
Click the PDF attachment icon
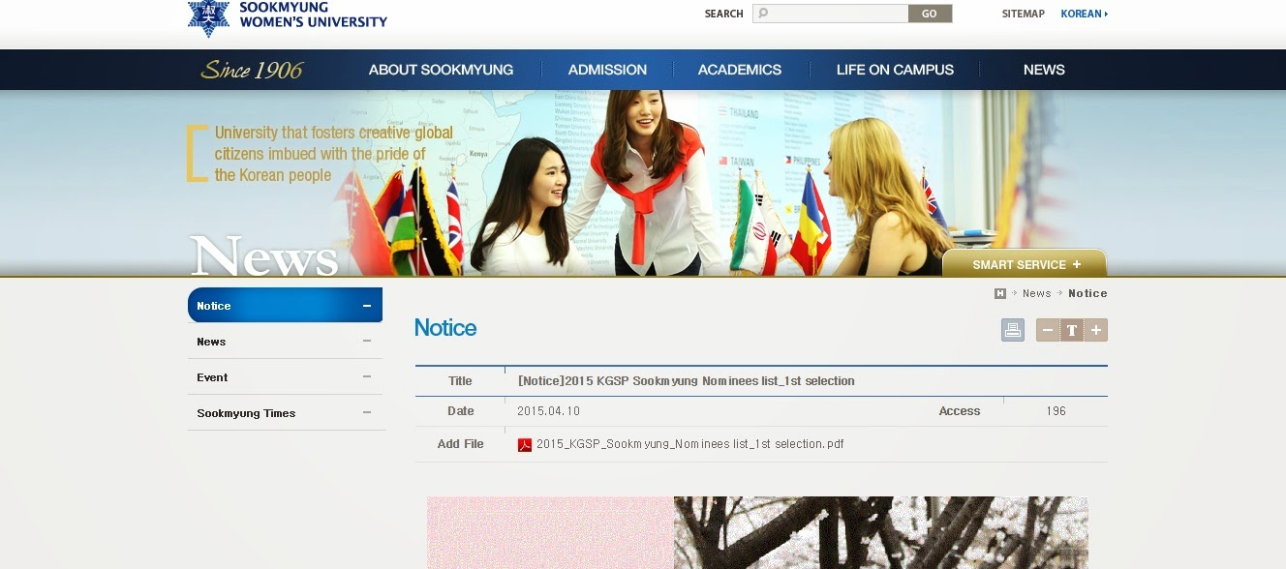pyautogui.click(x=525, y=445)
